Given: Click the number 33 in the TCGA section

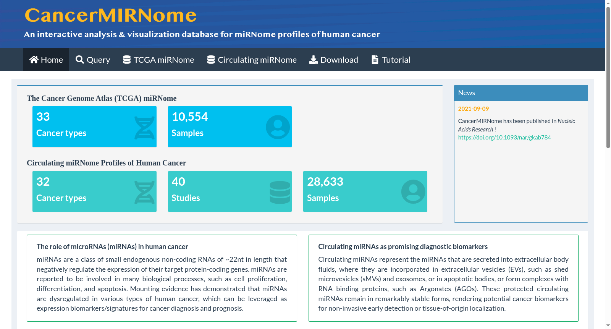Looking at the screenshot, I should tap(43, 117).
